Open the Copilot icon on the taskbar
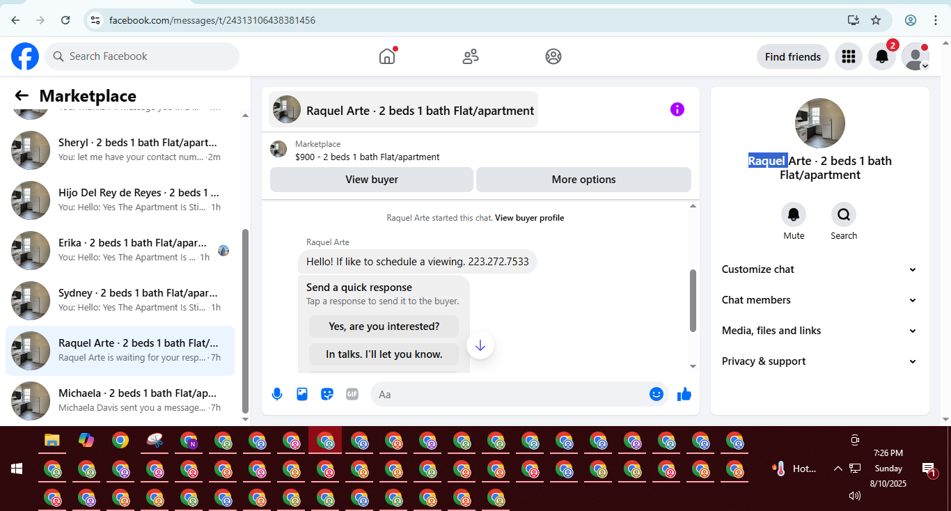 pyautogui.click(x=86, y=440)
